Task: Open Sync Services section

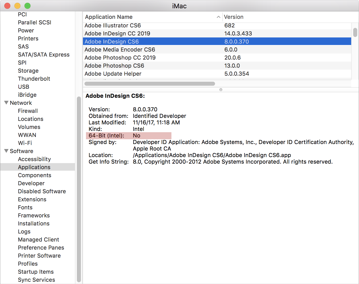Action: (36, 280)
